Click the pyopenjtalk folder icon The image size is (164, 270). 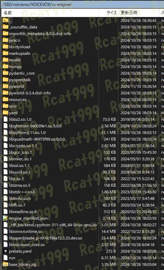click(x=6, y=80)
